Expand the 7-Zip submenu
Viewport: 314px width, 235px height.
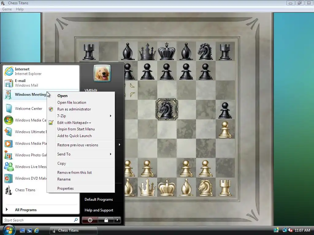[x=81, y=116]
